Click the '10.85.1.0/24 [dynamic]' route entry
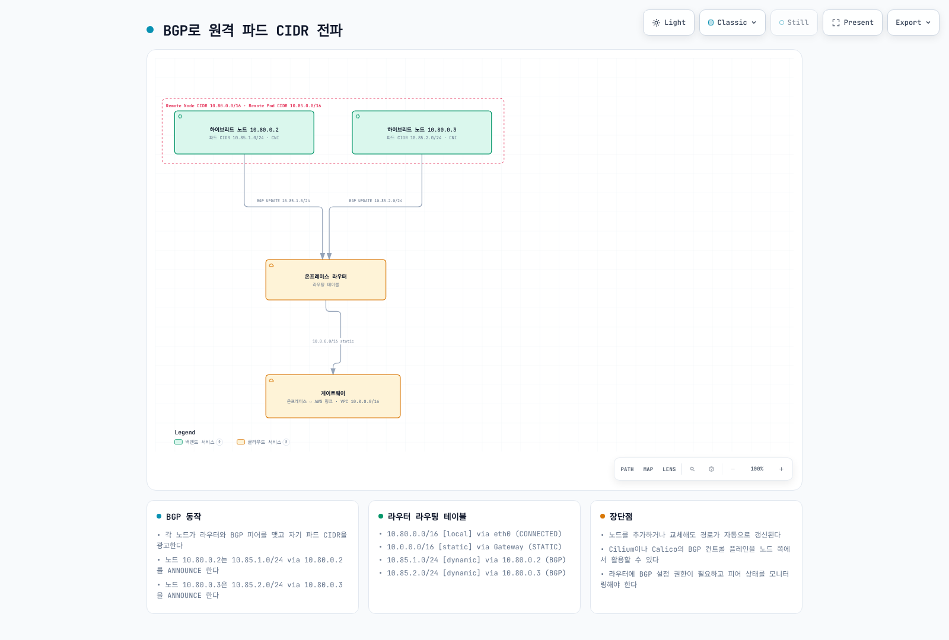 pyautogui.click(x=476, y=560)
